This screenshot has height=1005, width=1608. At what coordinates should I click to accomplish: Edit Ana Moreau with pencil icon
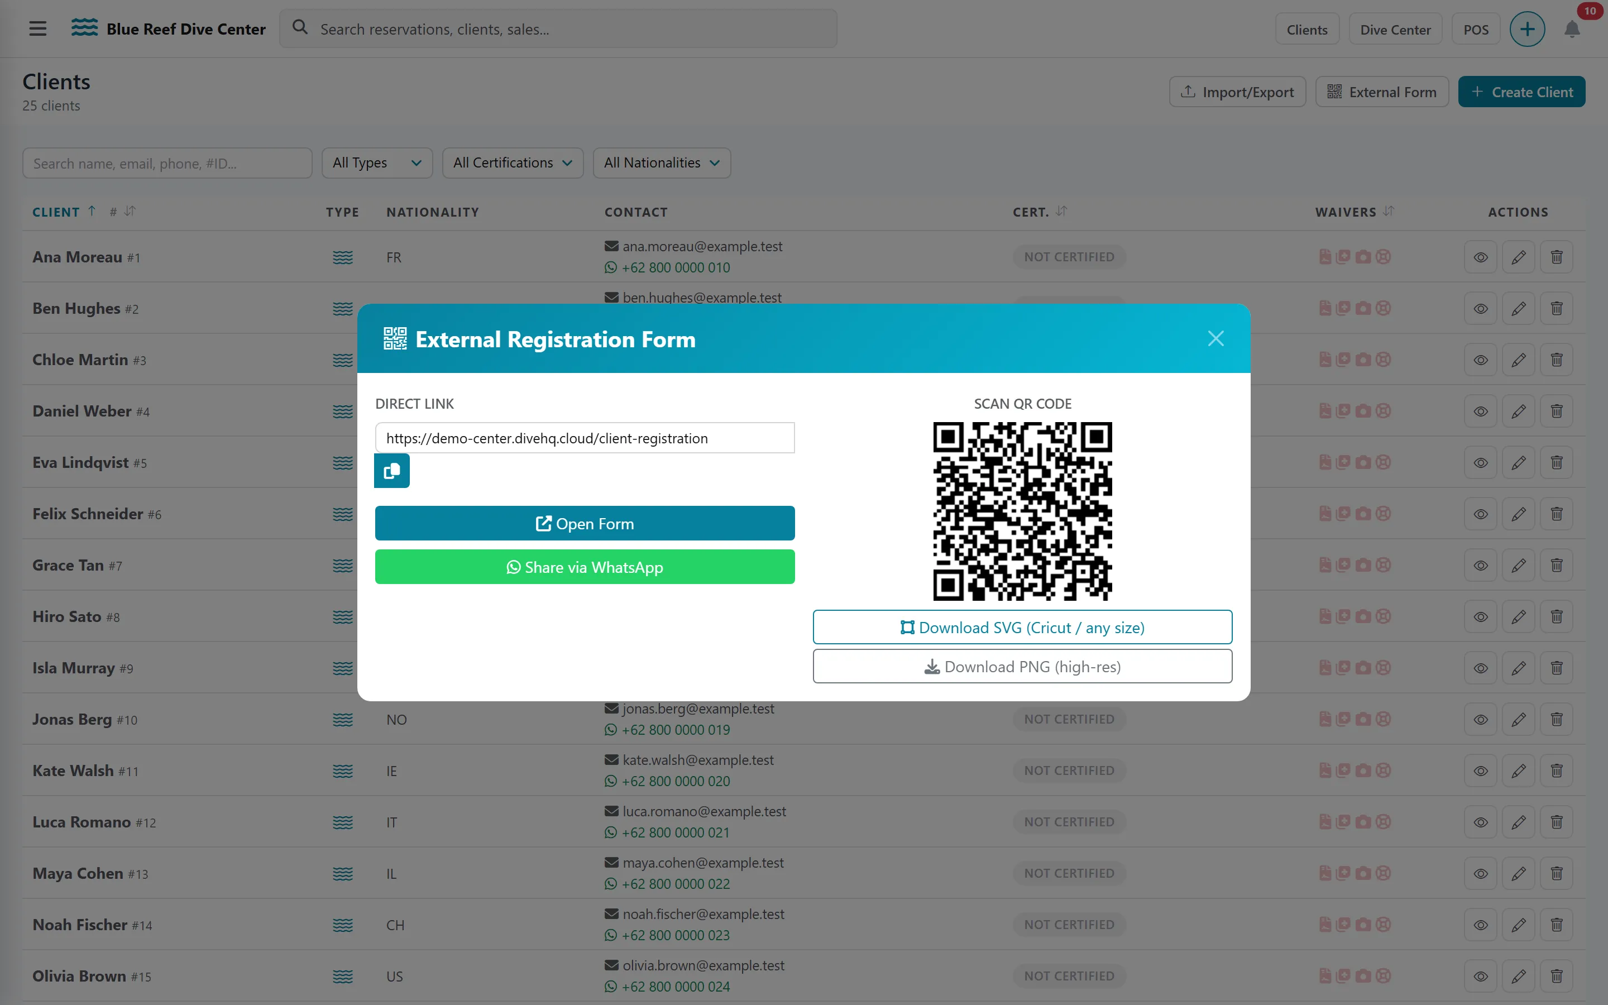(x=1518, y=257)
